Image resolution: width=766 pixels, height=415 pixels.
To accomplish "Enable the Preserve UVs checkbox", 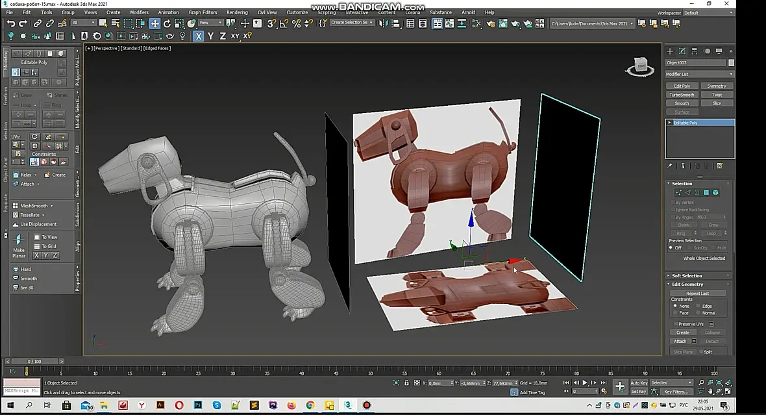I will pos(676,324).
